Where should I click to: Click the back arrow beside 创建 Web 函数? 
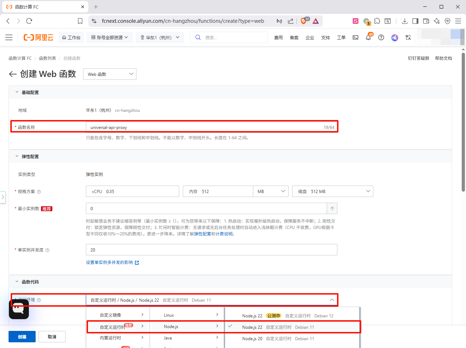(x=13, y=74)
